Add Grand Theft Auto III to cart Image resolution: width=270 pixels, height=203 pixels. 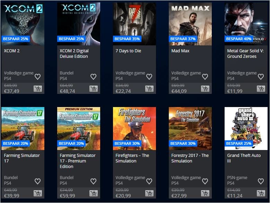tap(261, 193)
